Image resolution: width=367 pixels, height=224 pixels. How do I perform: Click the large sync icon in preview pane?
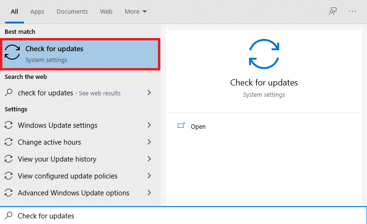point(264,54)
